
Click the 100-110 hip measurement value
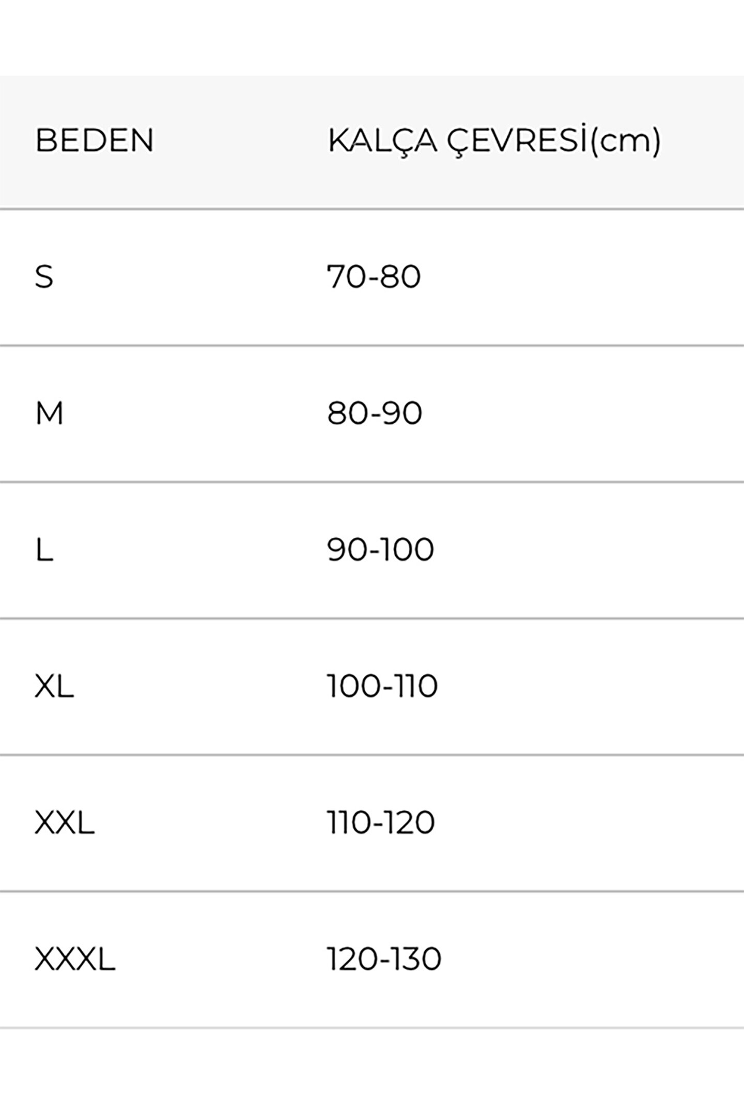383,687
